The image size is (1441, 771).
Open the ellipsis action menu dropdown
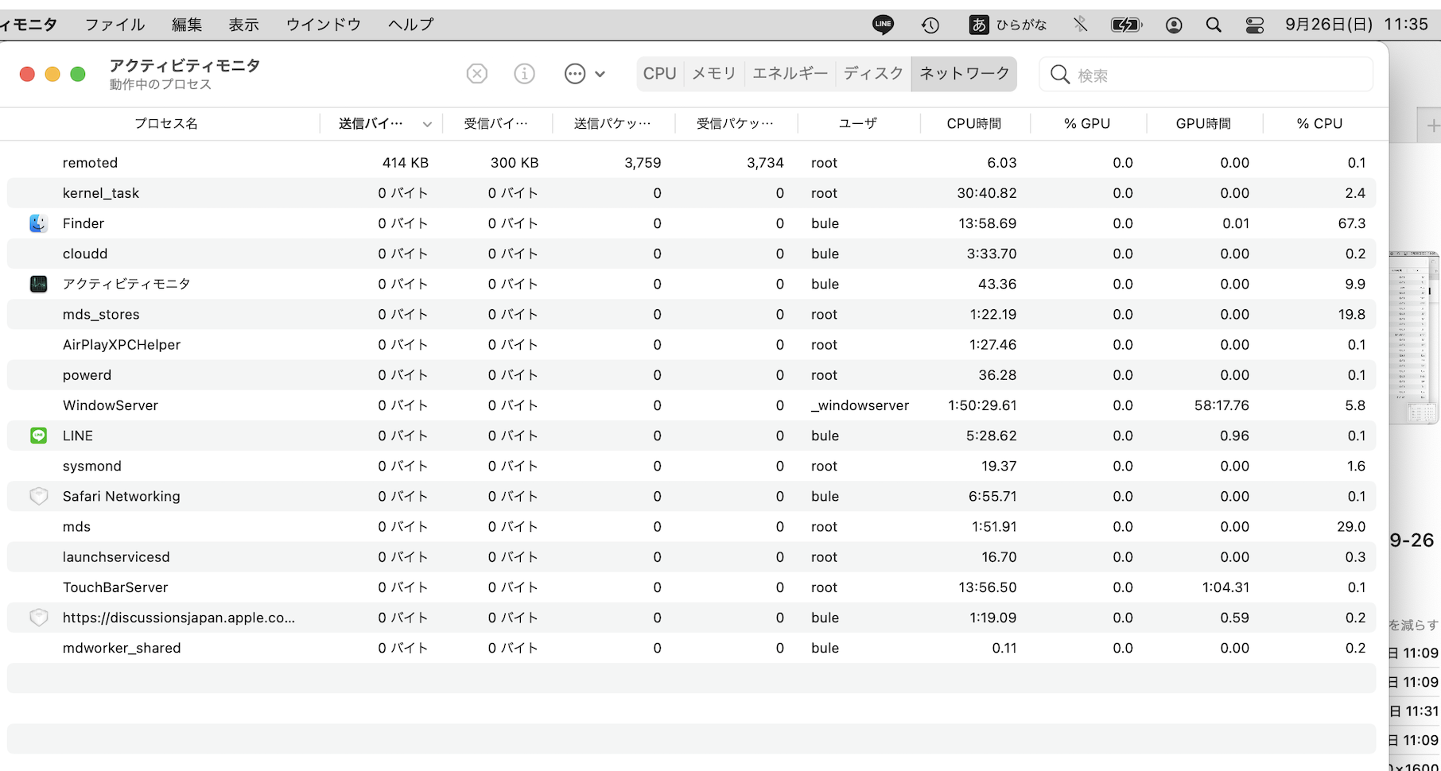585,74
